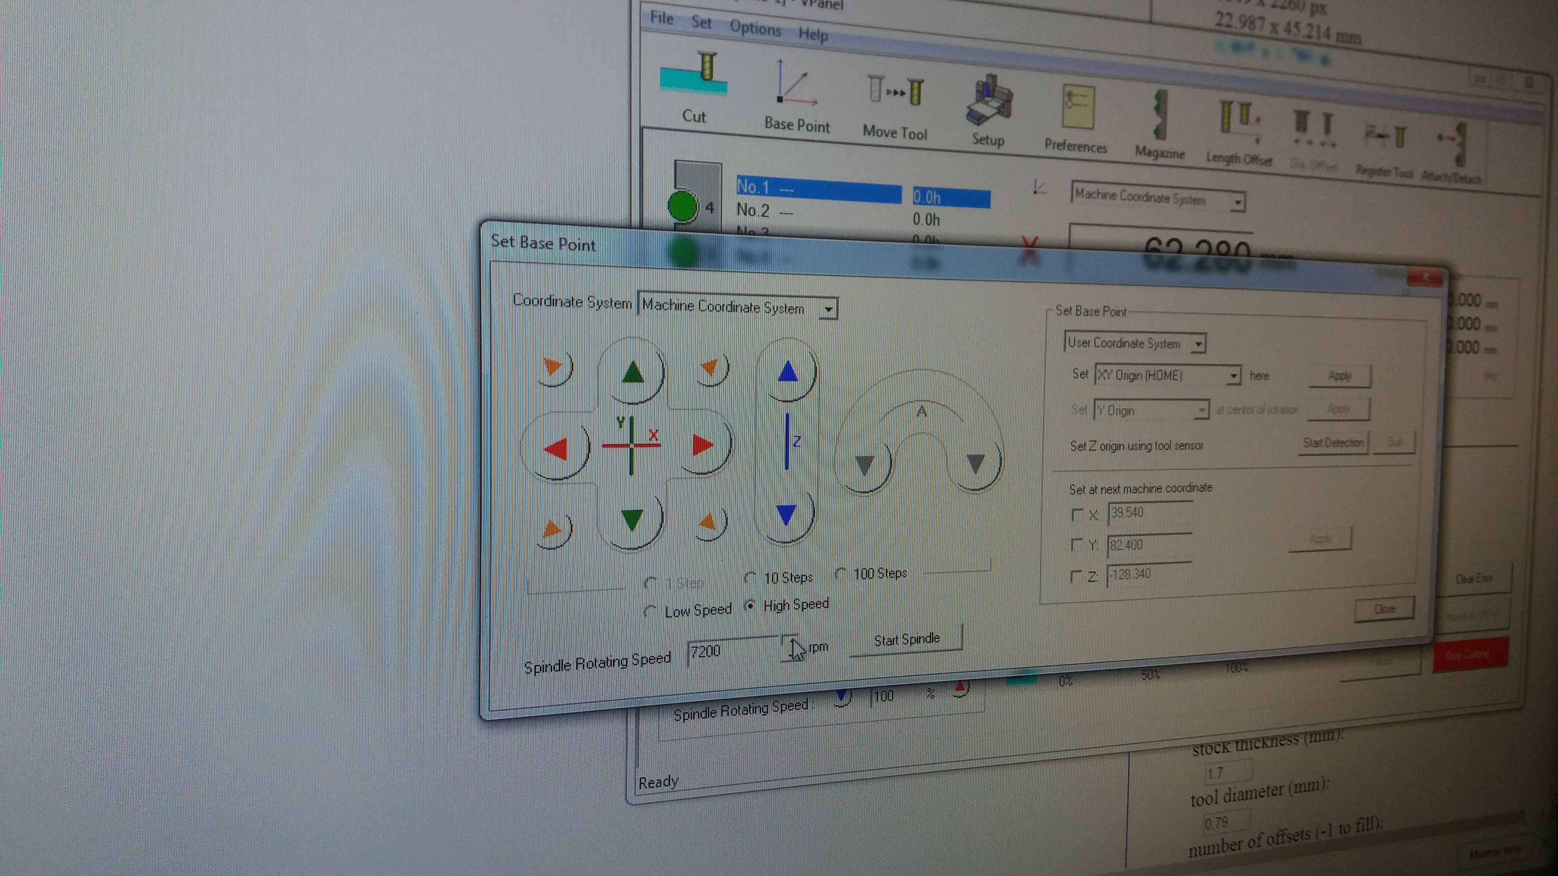
Task: Increase spindle override with red up arrow in VPanel
Action: 961,688
